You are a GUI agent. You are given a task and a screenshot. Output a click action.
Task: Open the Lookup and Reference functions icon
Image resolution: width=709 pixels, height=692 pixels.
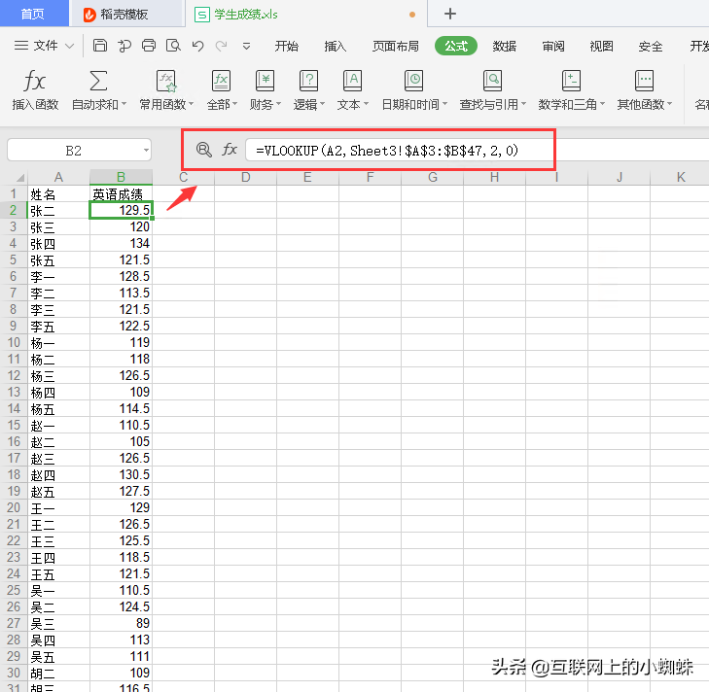492,82
